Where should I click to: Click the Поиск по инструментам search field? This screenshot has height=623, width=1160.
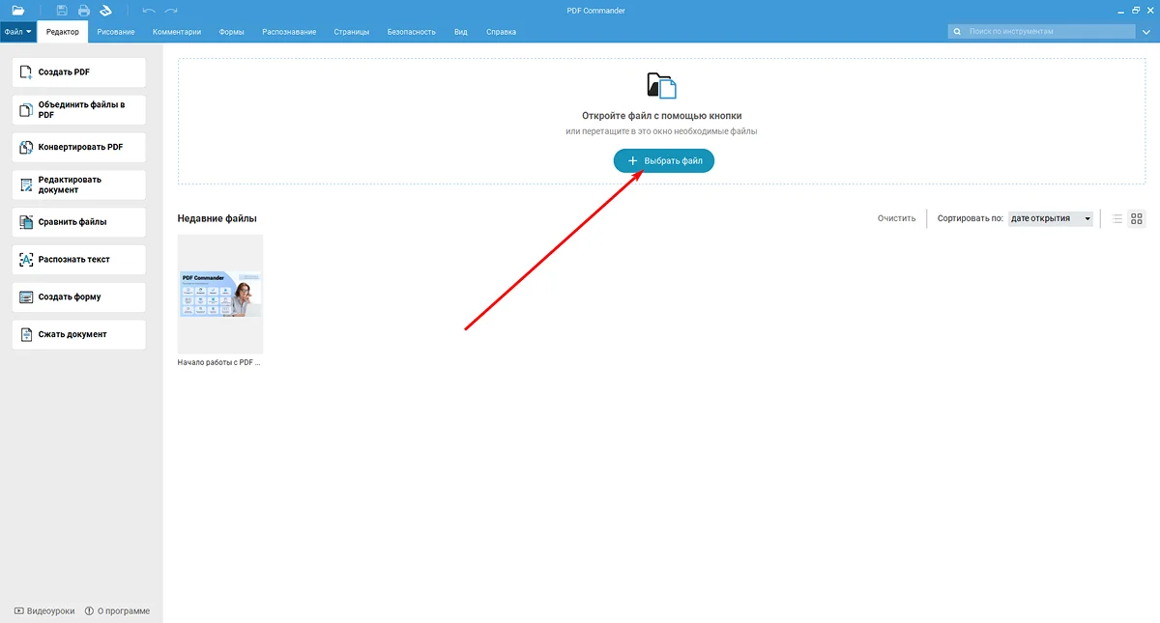coord(1044,32)
